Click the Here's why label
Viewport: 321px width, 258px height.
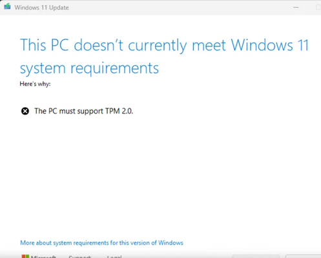(35, 84)
